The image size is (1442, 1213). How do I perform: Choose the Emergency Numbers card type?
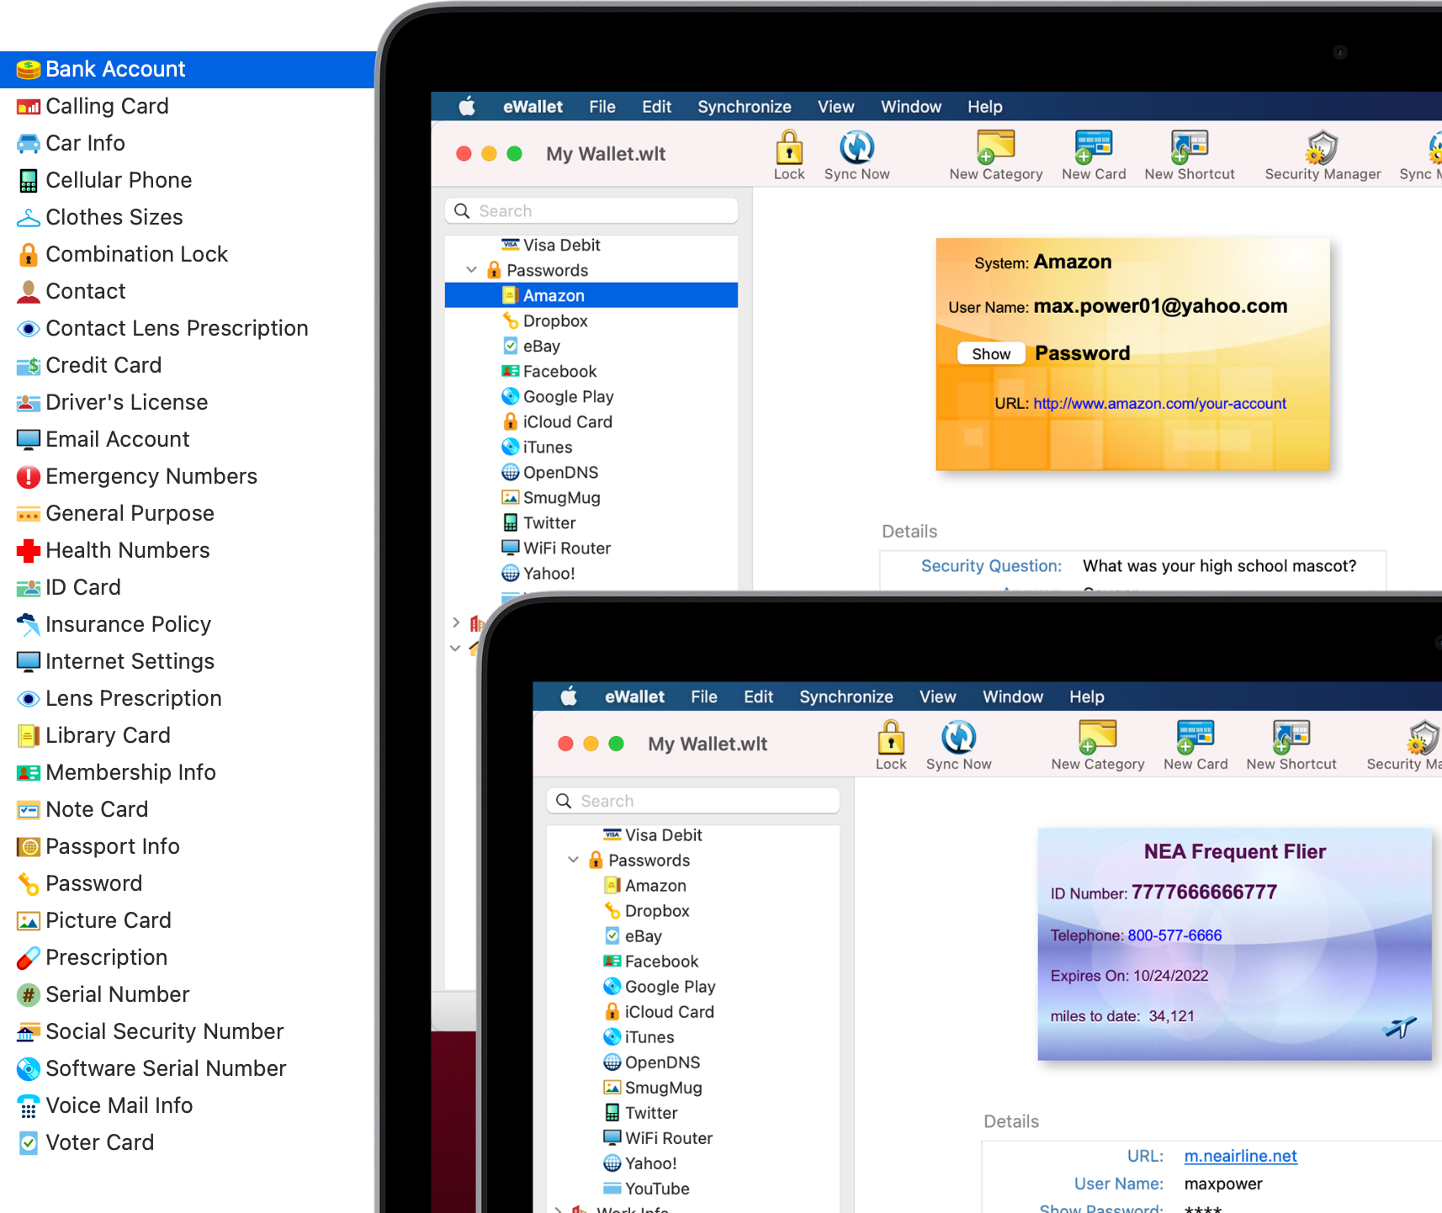(151, 476)
